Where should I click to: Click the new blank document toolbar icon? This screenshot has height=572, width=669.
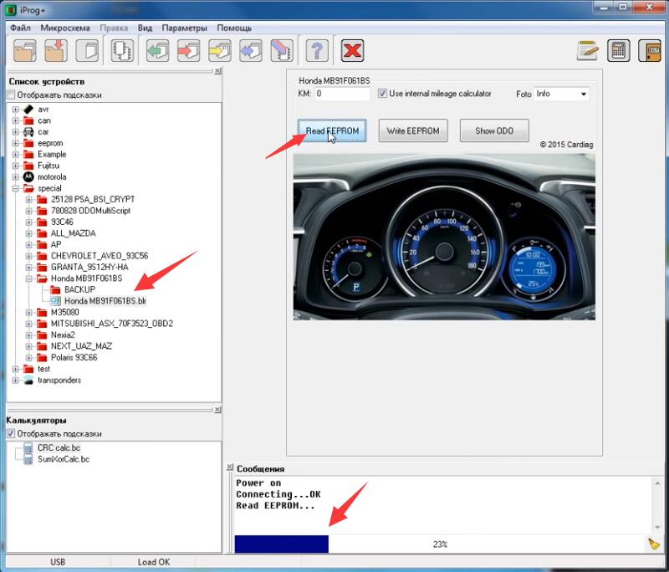tap(88, 51)
